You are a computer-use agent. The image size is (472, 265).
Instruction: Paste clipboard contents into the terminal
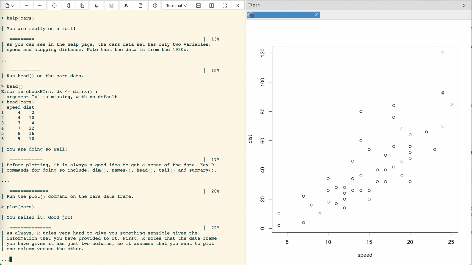click(x=82, y=5)
